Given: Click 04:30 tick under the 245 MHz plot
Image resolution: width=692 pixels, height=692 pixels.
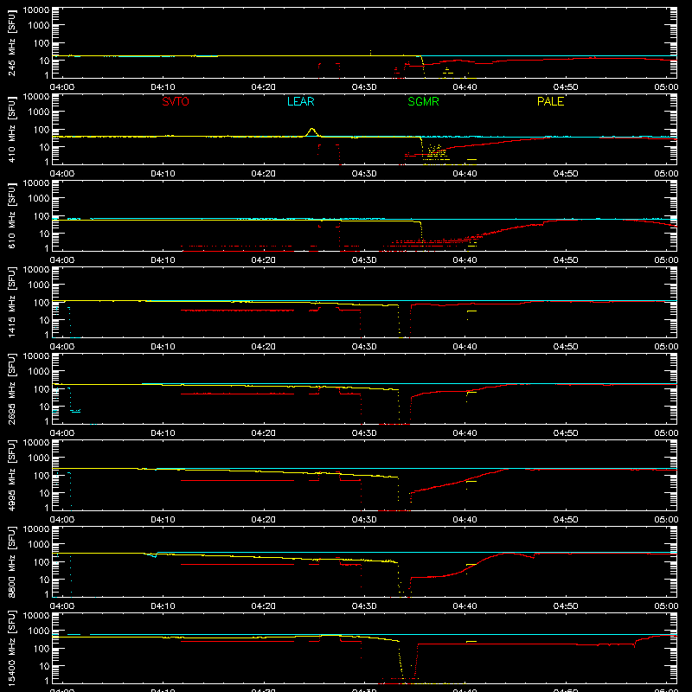Looking at the screenshot, I should pyautogui.click(x=364, y=87).
